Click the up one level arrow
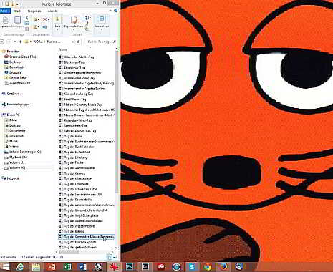The width and height of the screenshot is (333, 272). pyautogui.click(x=21, y=42)
